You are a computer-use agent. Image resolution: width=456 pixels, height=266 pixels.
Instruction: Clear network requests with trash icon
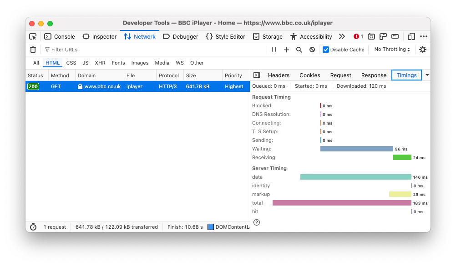[33, 50]
